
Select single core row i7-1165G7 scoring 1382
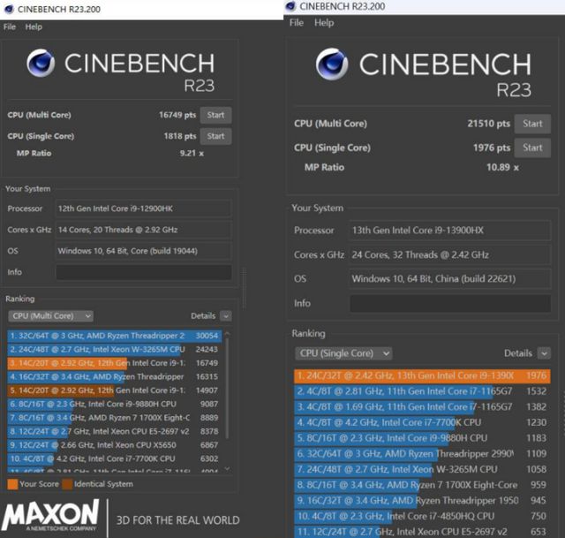click(x=422, y=406)
